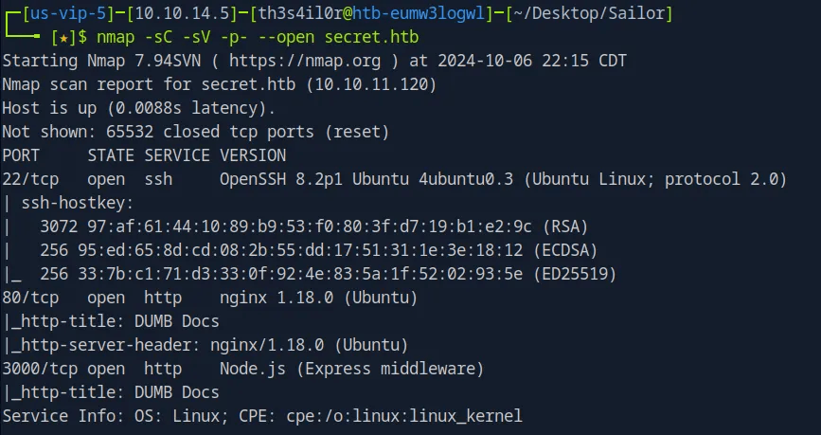Click the ~/Desktop/Sailor working directory path
Viewport: 821px width, 435px height.
point(593,13)
